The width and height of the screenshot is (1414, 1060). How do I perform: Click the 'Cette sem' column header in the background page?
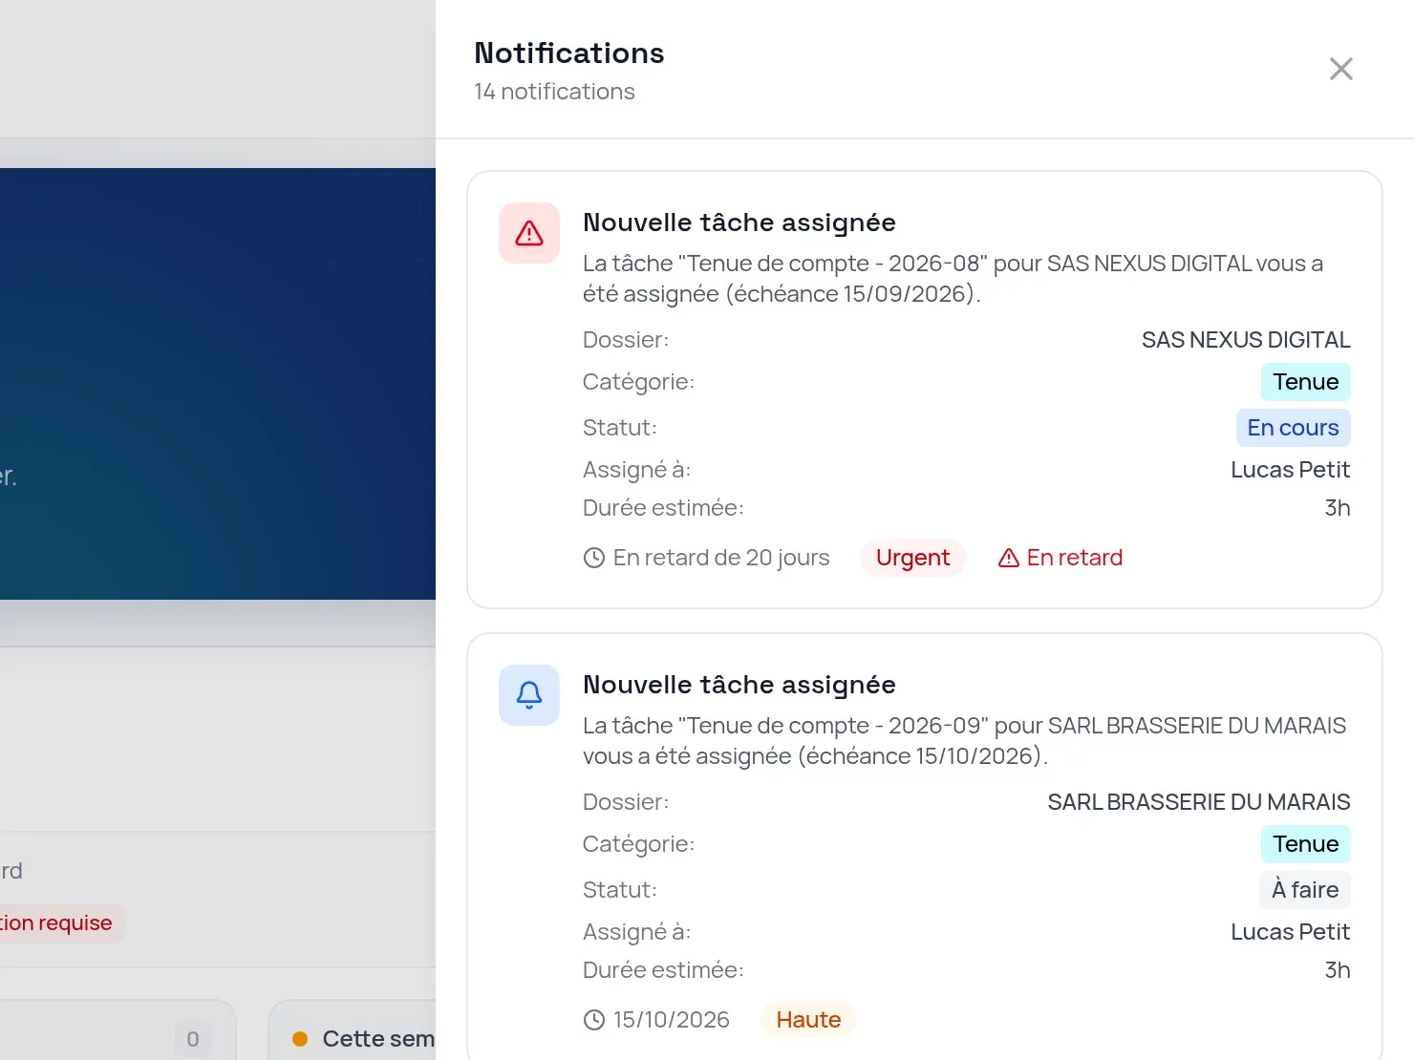(x=378, y=1039)
